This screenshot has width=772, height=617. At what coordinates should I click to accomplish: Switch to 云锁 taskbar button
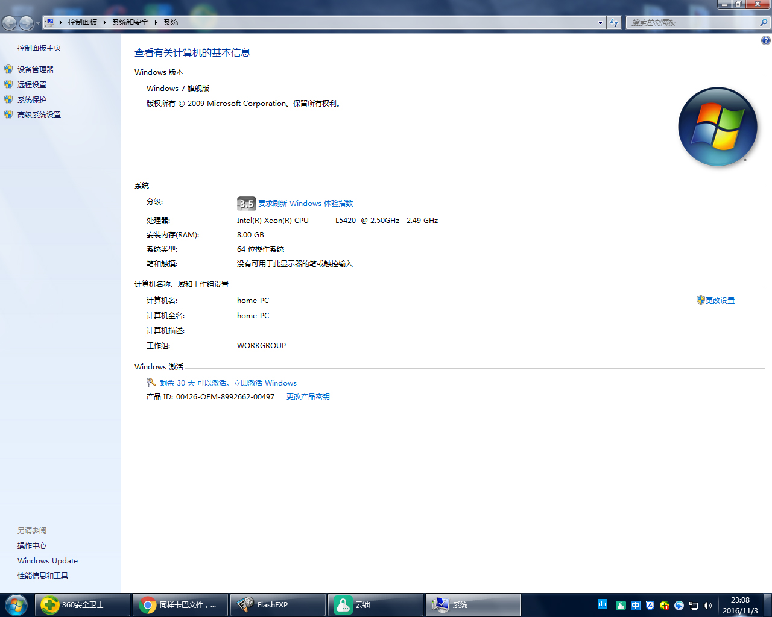coord(376,605)
